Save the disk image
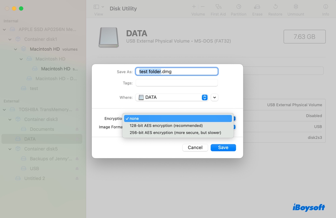This screenshot has width=336, height=218. (x=223, y=147)
